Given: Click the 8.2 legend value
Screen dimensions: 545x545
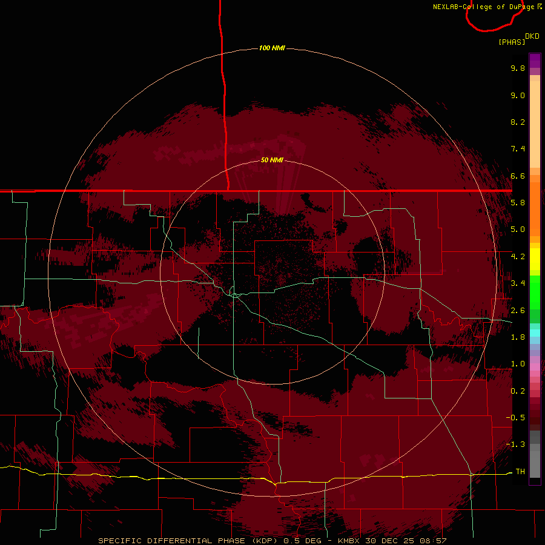Looking at the screenshot, I should tap(518, 122).
